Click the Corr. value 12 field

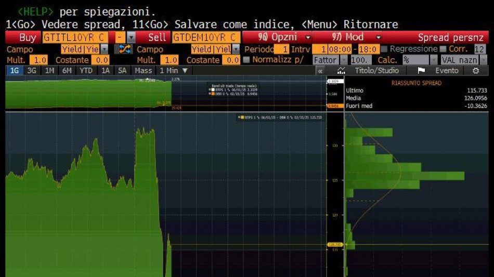(479, 49)
